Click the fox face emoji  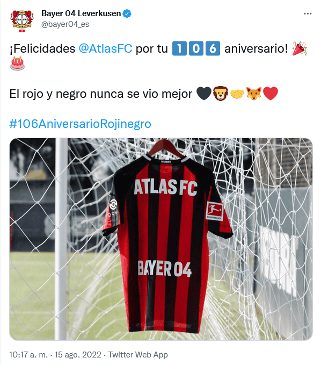pos(254,94)
